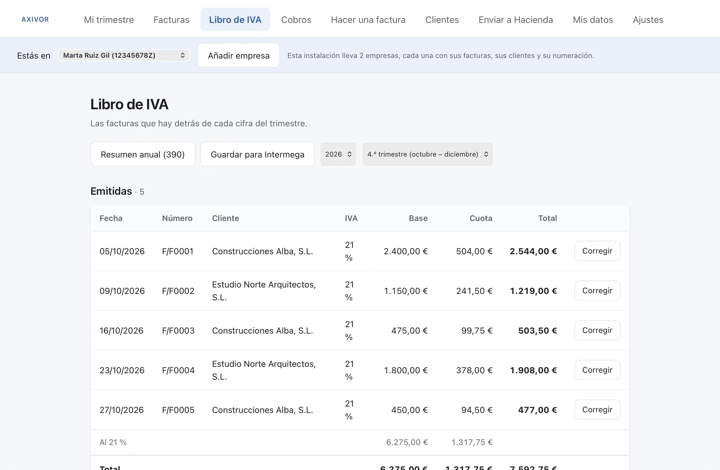Click date 05/10/2026 in the table
Viewport: 720px width, 470px height.
122,251
